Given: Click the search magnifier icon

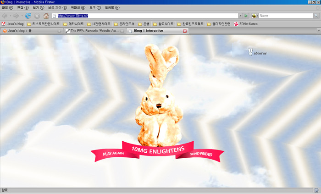Looking at the screenshot, I should [x=316, y=16].
